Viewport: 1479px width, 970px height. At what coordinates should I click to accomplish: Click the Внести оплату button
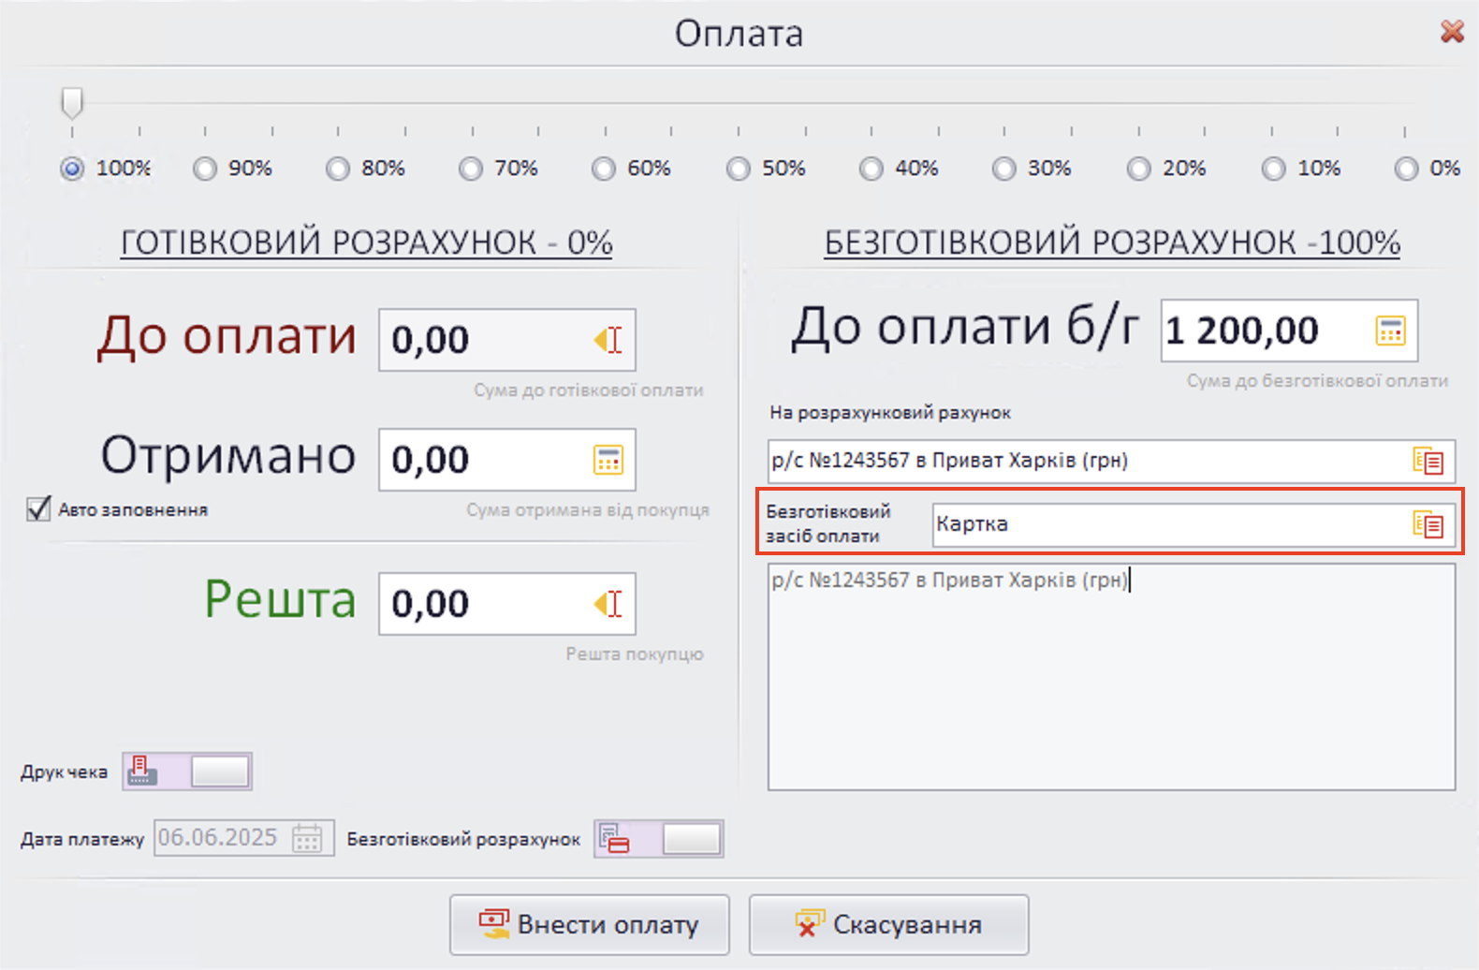590,925
